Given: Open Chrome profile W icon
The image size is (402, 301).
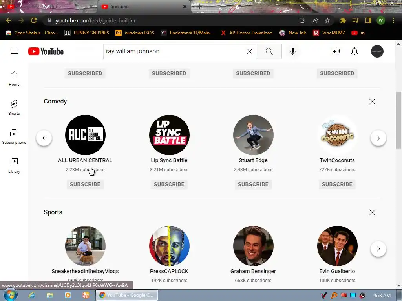Looking at the screenshot, I should (381, 20).
